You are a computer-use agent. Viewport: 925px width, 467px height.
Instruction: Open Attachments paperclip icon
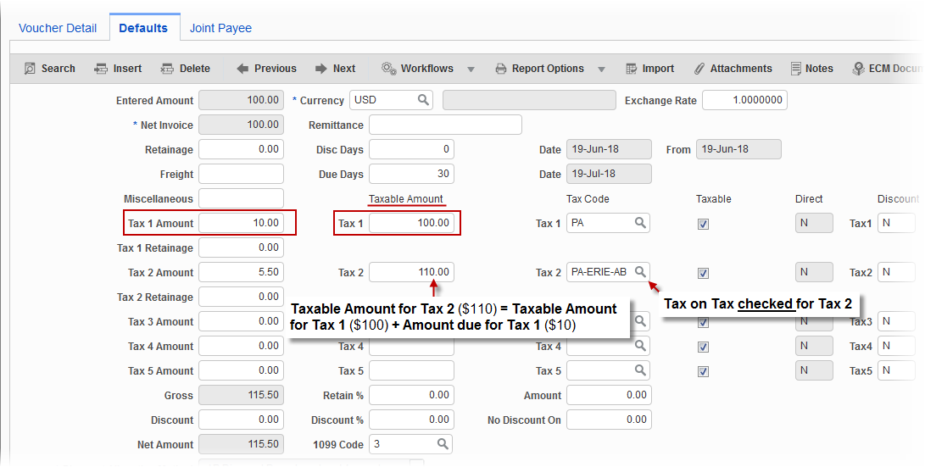[x=699, y=69]
